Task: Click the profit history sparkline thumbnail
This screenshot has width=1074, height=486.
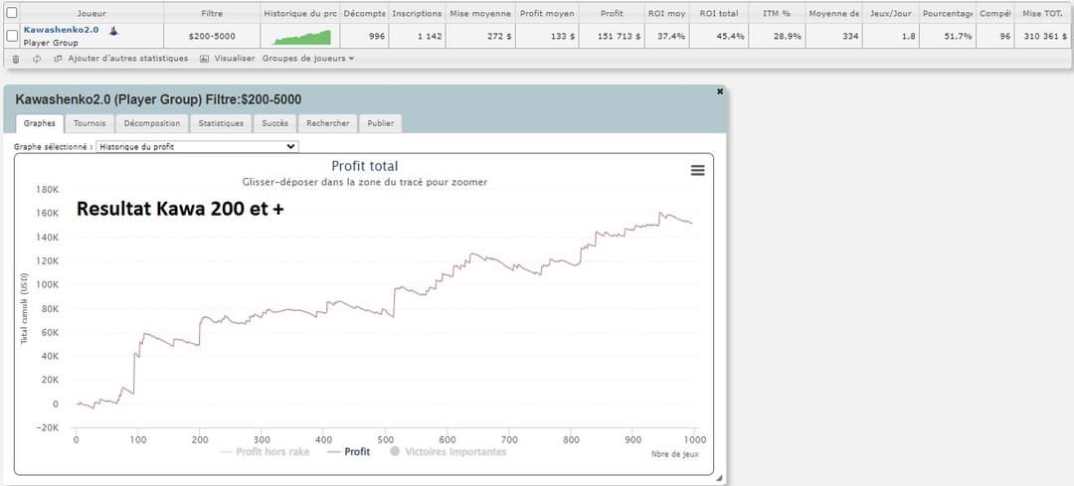Action: pyautogui.click(x=301, y=37)
